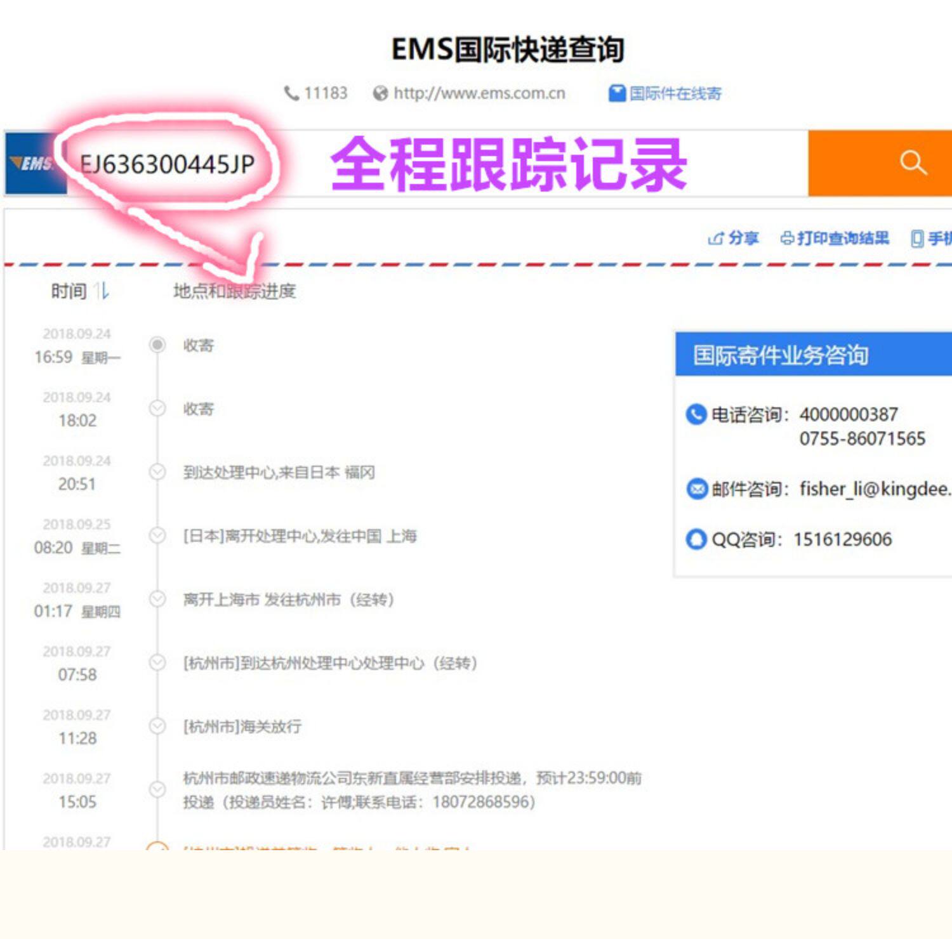Click the 20:51 timestamp
The height and width of the screenshot is (939, 952).
tap(77, 484)
